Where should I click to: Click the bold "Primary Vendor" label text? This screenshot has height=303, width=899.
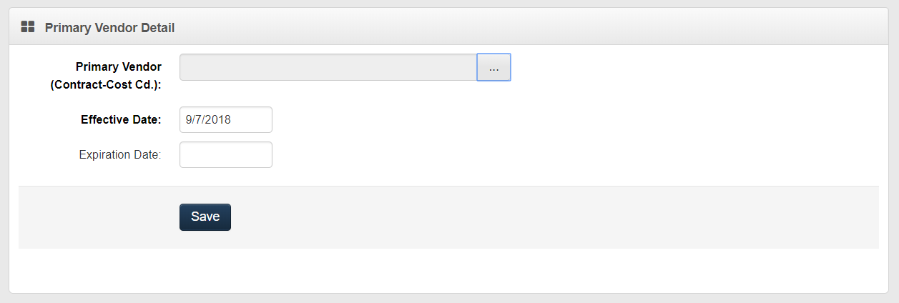click(118, 66)
